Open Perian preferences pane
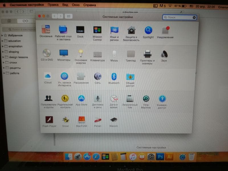Screen dimensions: 228x171 [x=97, y=122]
